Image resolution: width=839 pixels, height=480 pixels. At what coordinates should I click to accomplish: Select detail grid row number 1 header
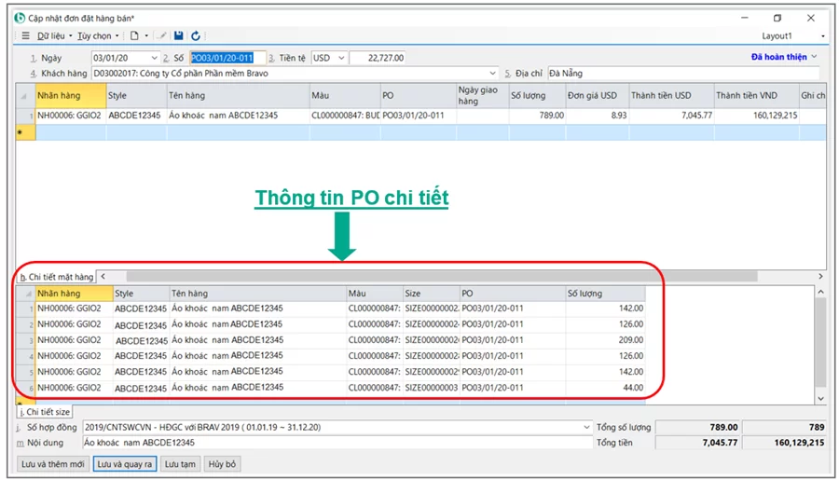pos(26,309)
